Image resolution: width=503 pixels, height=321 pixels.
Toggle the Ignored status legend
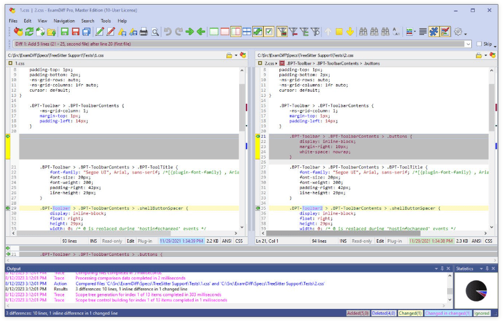(482, 313)
